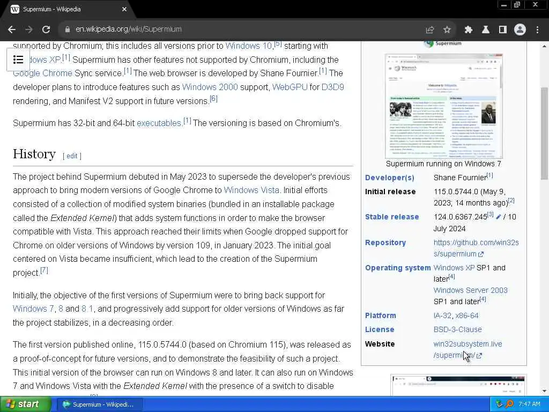Click the lock icon in address bar
The height and width of the screenshot is (412, 549).
click(x=68, y=30)
